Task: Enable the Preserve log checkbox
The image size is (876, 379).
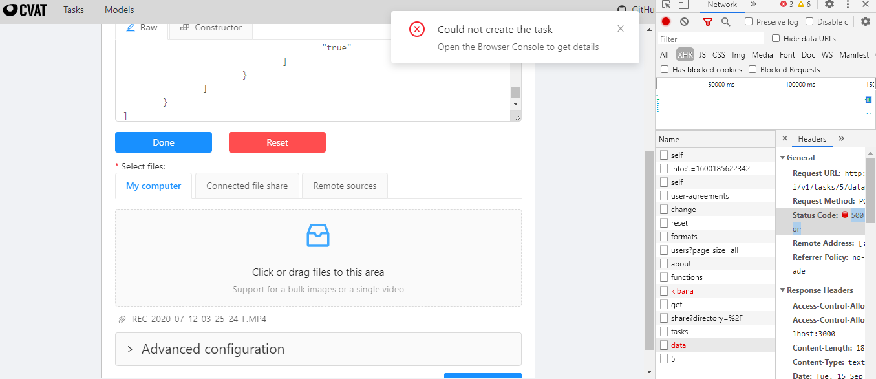Action: [748, 21]
